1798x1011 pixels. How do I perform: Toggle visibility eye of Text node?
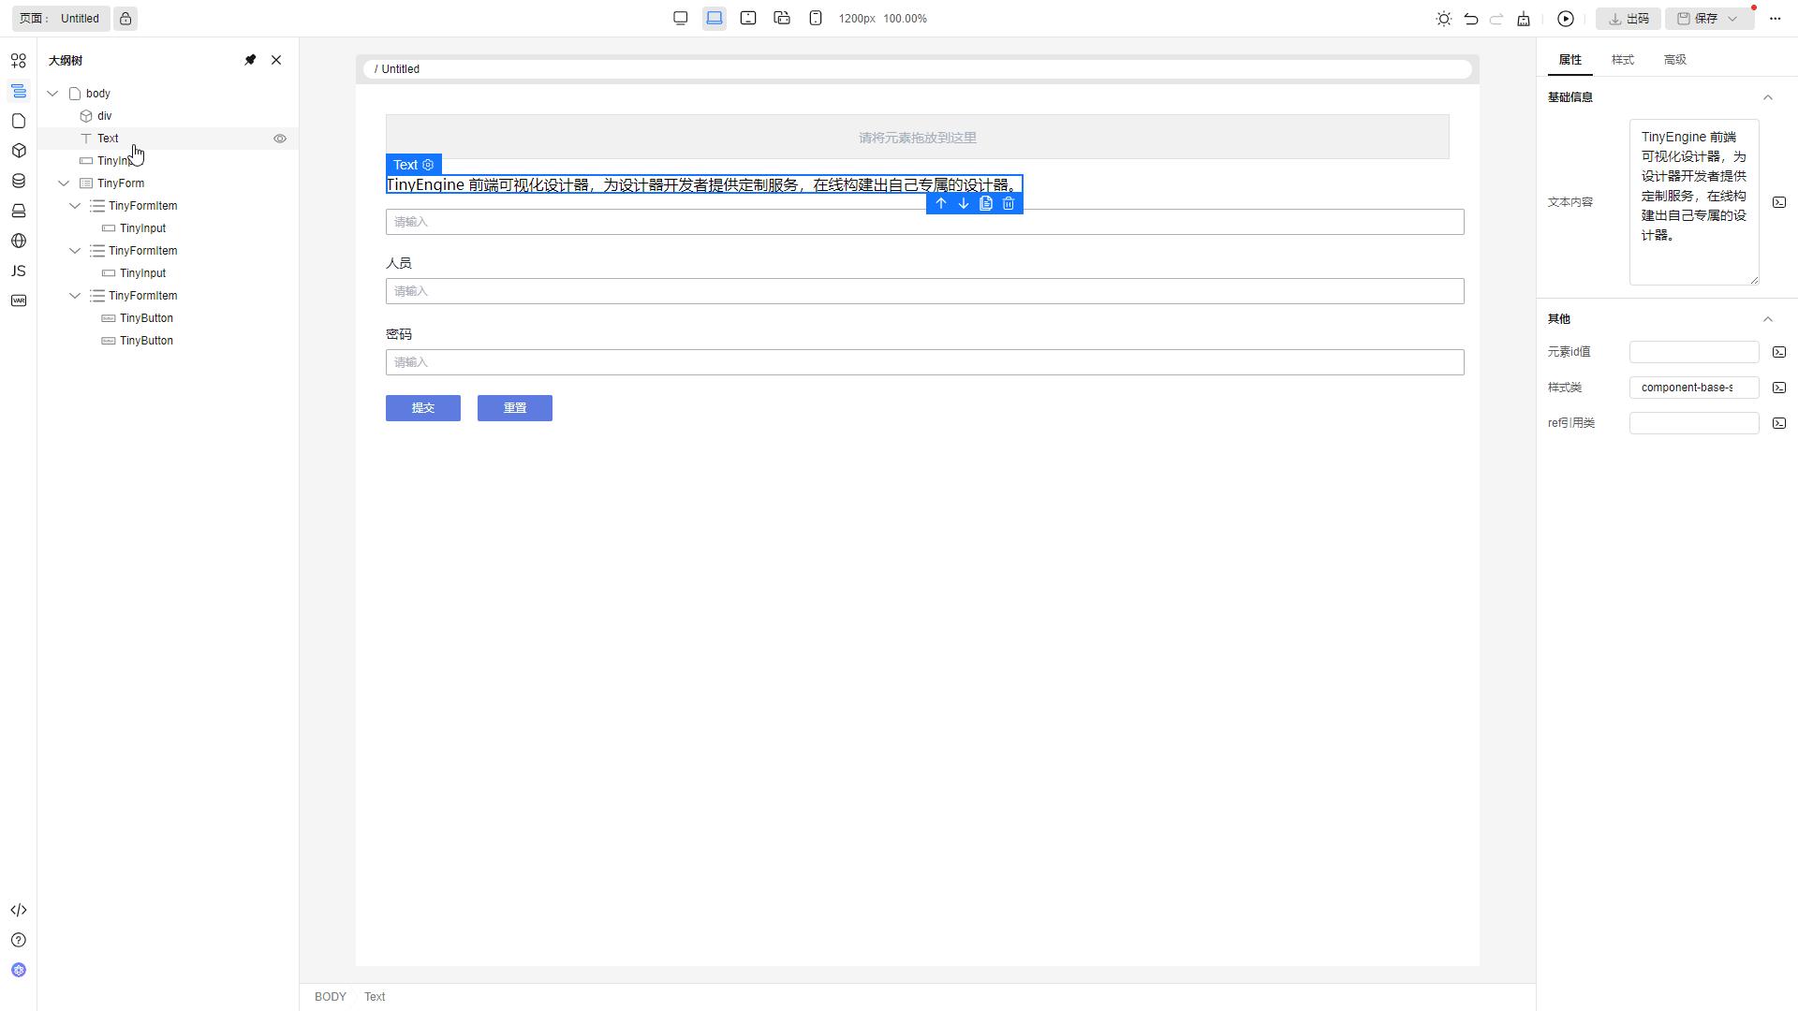click(x=280, y=139)
